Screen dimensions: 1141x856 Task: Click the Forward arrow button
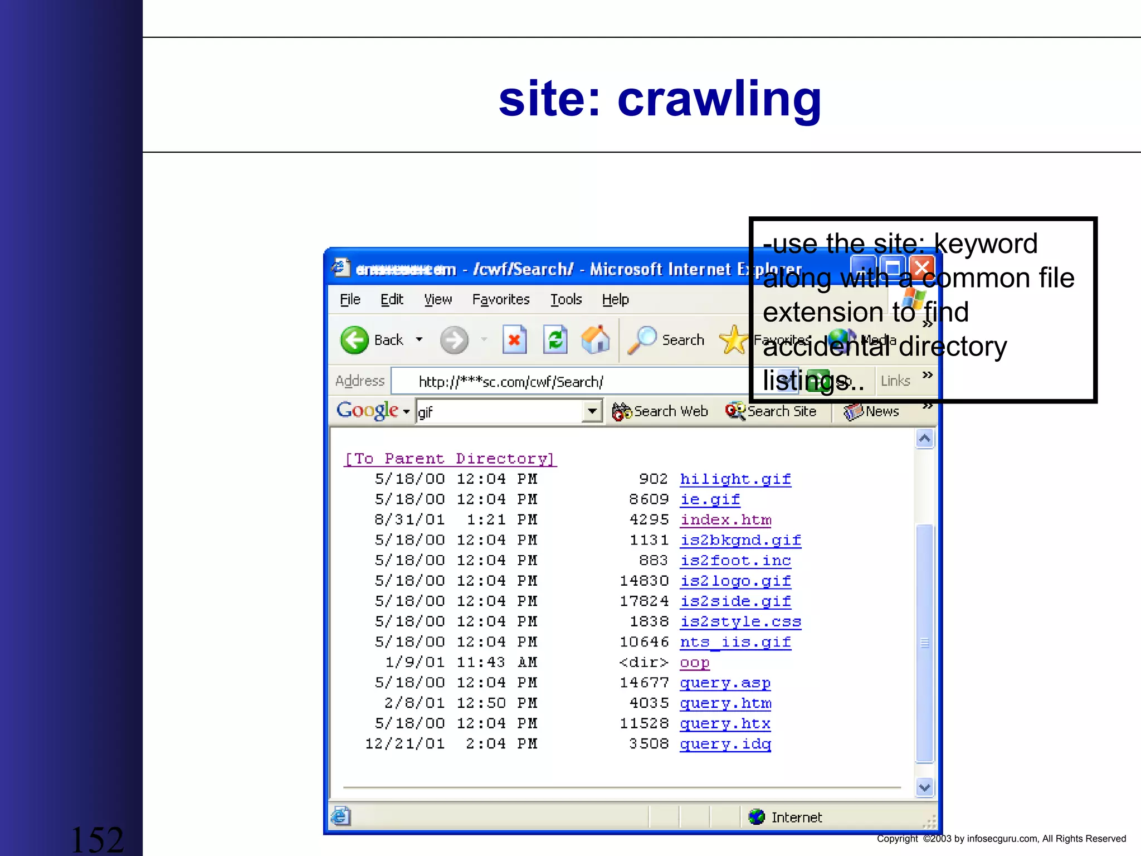pos(454,340)
